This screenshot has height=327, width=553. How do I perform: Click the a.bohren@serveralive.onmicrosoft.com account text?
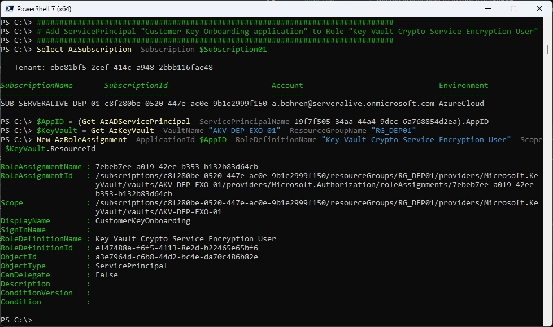point(353,104)
